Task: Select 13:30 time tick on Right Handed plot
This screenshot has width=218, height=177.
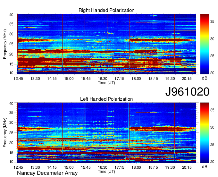Action: pyautogui.click(x=35, y=79)
